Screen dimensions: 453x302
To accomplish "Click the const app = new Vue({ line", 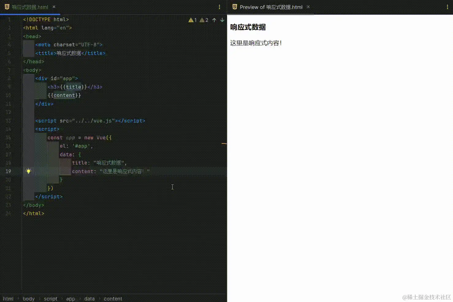I will 80,137.
